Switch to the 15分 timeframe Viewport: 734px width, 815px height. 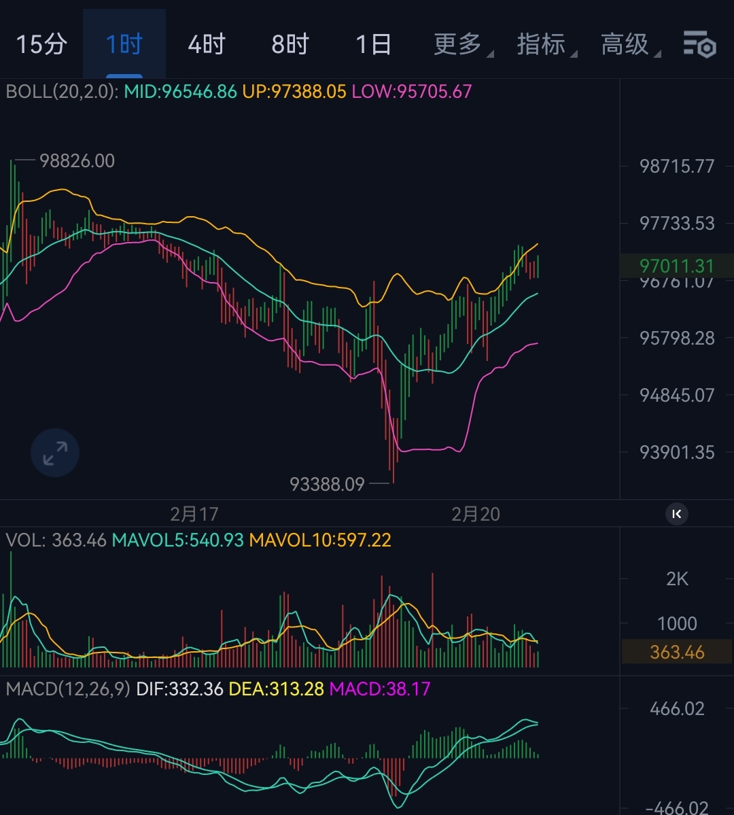(41, 45)
